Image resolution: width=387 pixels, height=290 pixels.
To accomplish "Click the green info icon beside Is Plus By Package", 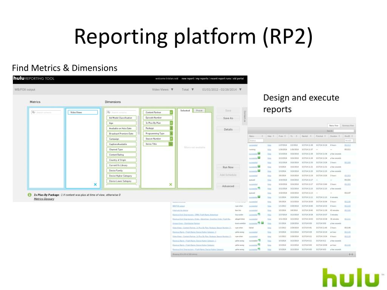I will (29, 195).
